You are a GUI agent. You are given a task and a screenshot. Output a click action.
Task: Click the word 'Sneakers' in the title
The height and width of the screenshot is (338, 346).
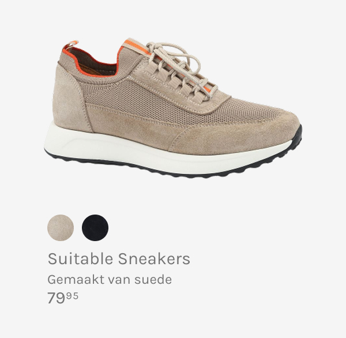pos(154,258)
